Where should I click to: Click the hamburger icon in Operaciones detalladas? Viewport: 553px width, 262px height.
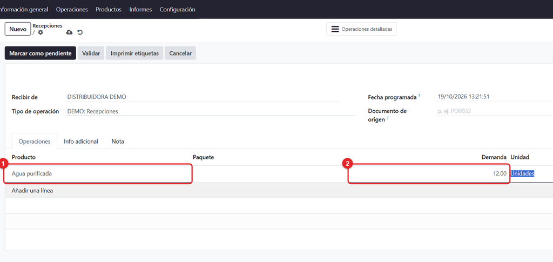335,29
